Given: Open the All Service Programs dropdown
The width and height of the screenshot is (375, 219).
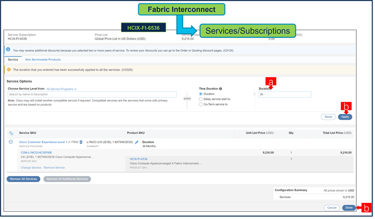Looking at the screenshot, I should pos(62,89).
